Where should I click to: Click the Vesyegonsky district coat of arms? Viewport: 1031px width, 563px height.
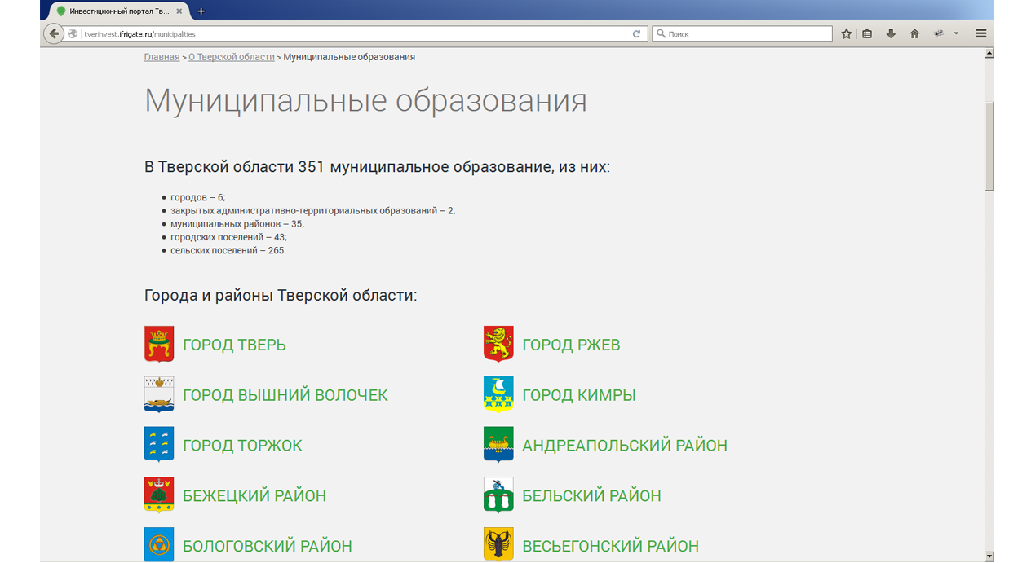pos(498,544)
